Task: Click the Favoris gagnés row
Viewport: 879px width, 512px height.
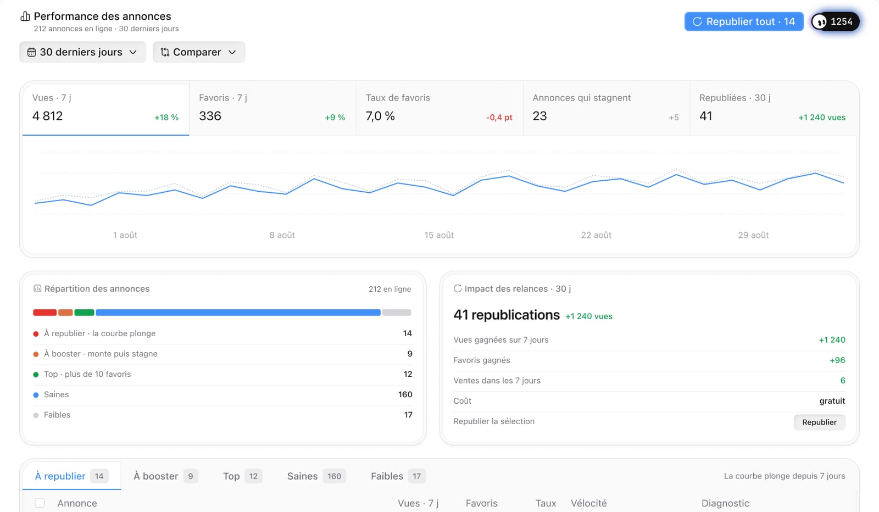Action: 649,360
